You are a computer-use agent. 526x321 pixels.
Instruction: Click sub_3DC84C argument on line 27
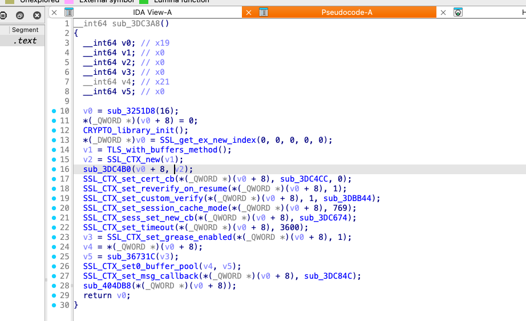coord(328,276)
